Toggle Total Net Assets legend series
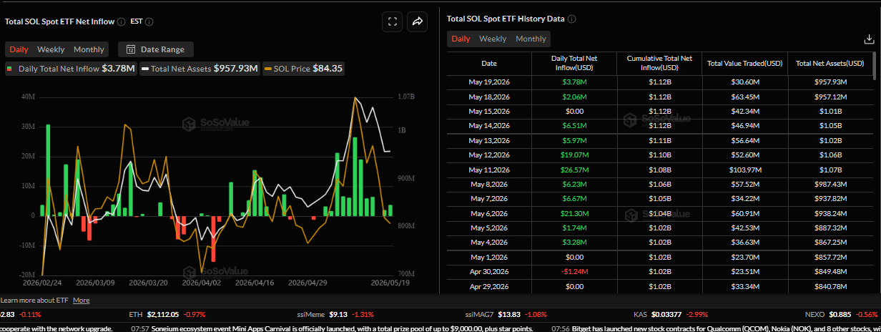Viewport: 881px width, 332px height. click(200, 69)
